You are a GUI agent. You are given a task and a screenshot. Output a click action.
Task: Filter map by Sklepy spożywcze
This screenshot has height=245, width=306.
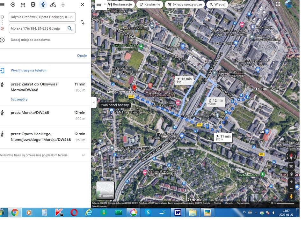(185, 4)
